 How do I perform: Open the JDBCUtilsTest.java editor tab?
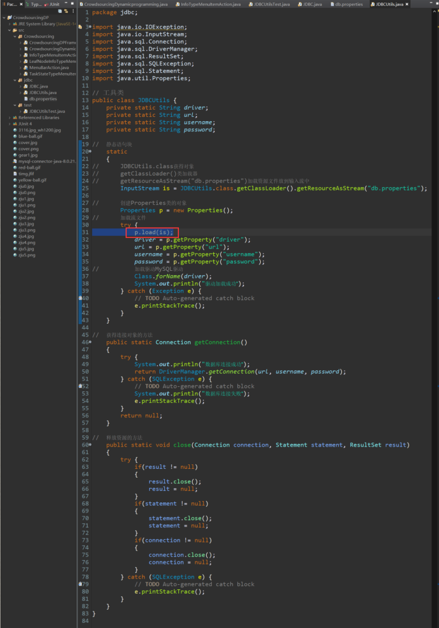point(269,4)
